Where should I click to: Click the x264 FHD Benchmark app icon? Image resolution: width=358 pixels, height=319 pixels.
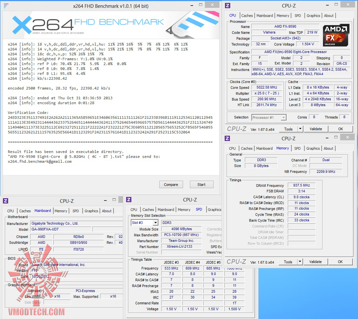pos(6,6)
